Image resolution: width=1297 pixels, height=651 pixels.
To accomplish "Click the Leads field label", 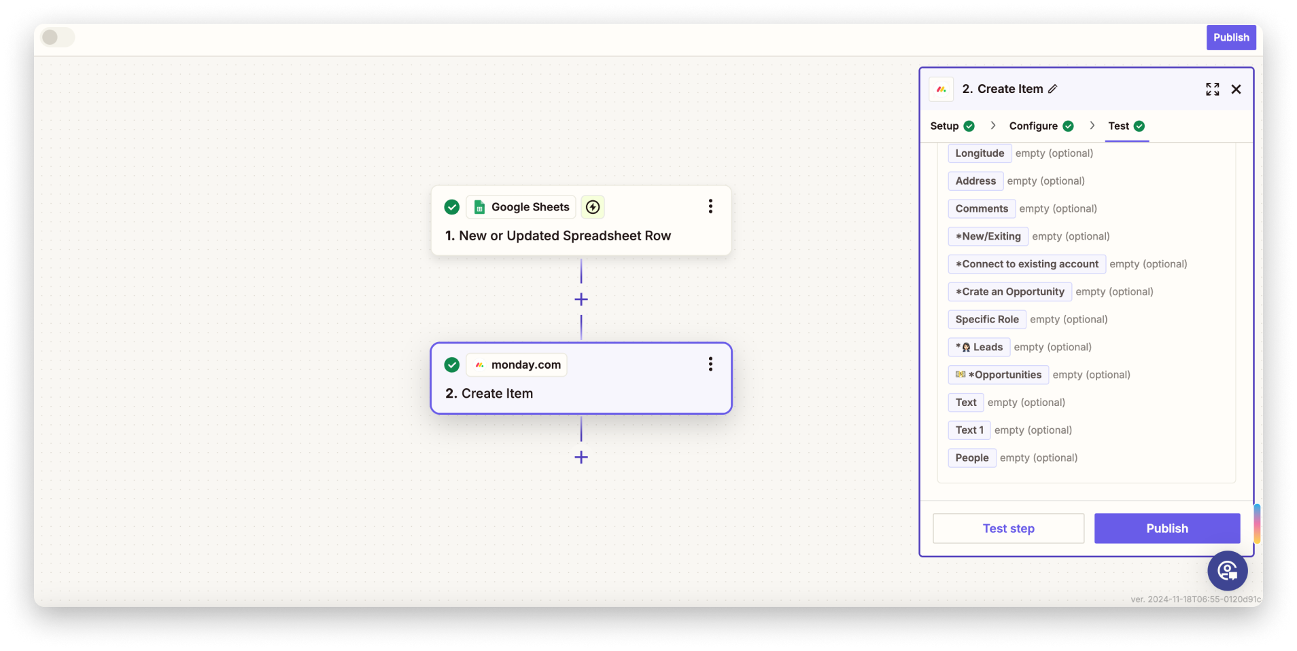I will tap(979, 348).
